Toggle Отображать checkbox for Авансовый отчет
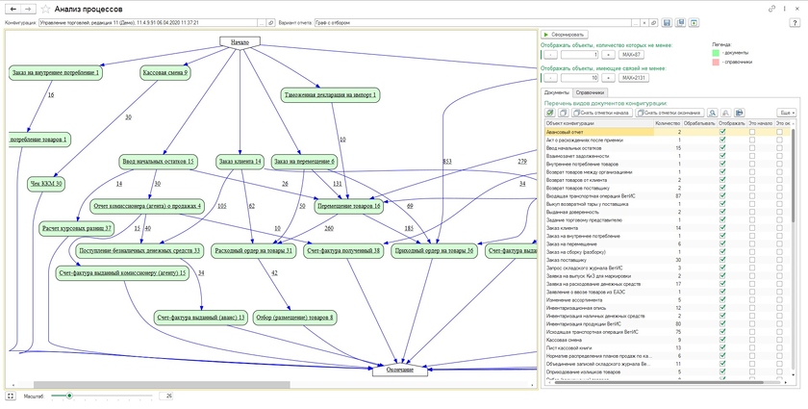 723,133
